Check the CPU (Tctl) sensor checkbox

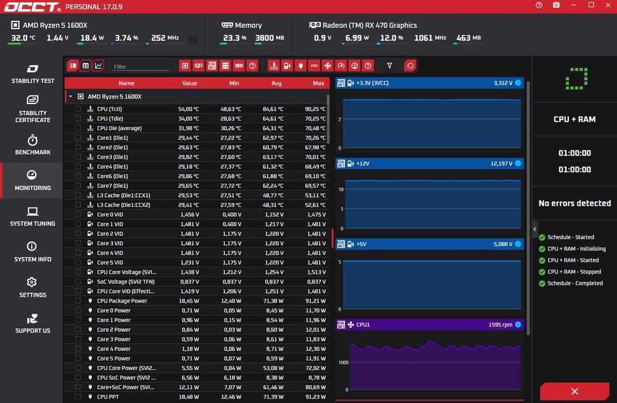(78, 109)
